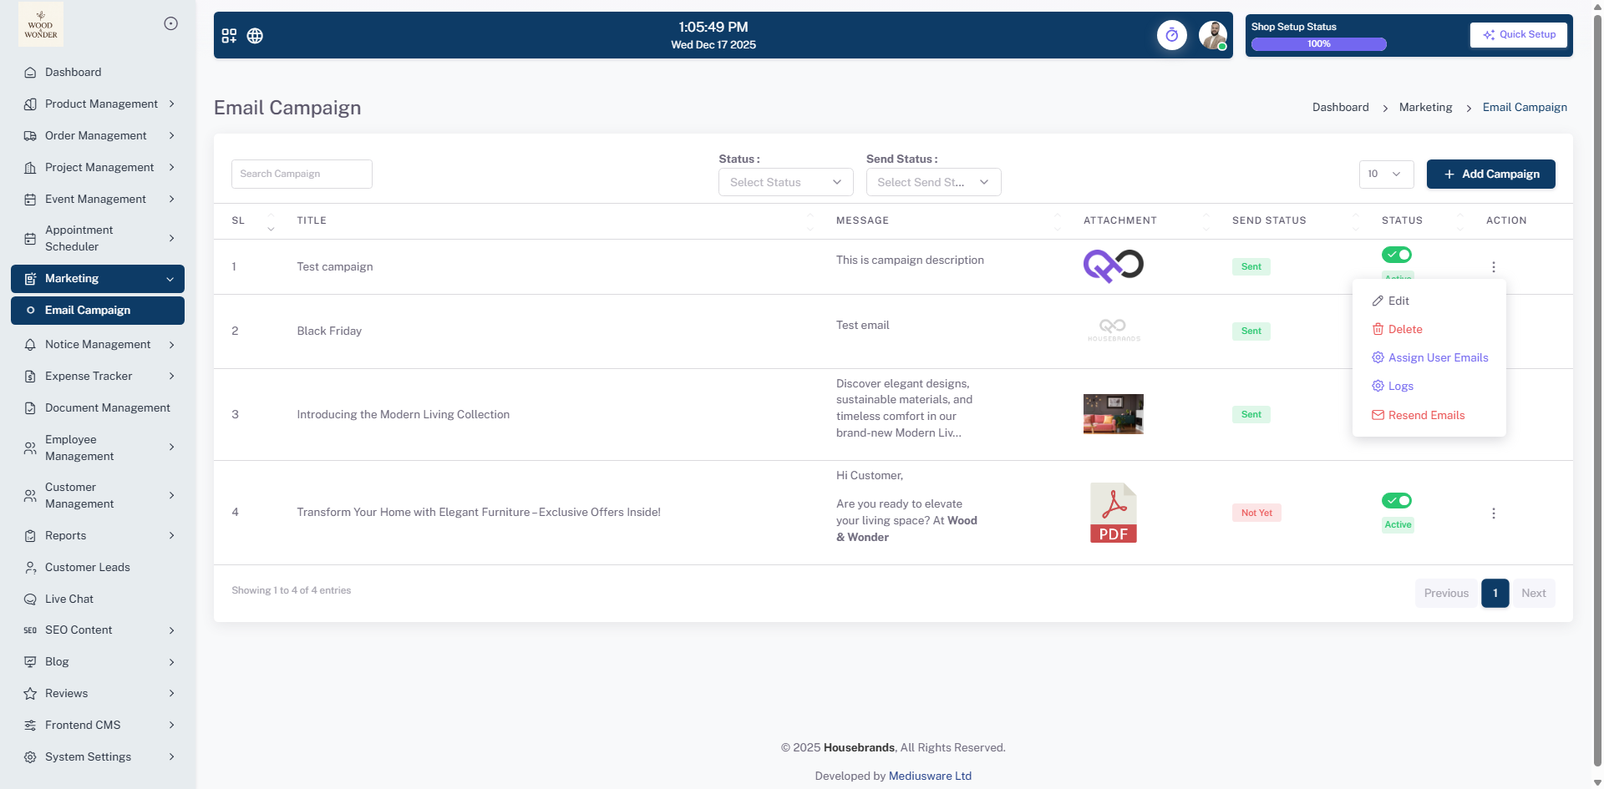Change the entries per page dropdown
This screenshot has height=789, width=1604.
(1386, 174)
